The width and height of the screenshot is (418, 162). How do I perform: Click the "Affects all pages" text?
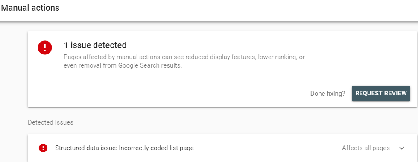[366, 148]
